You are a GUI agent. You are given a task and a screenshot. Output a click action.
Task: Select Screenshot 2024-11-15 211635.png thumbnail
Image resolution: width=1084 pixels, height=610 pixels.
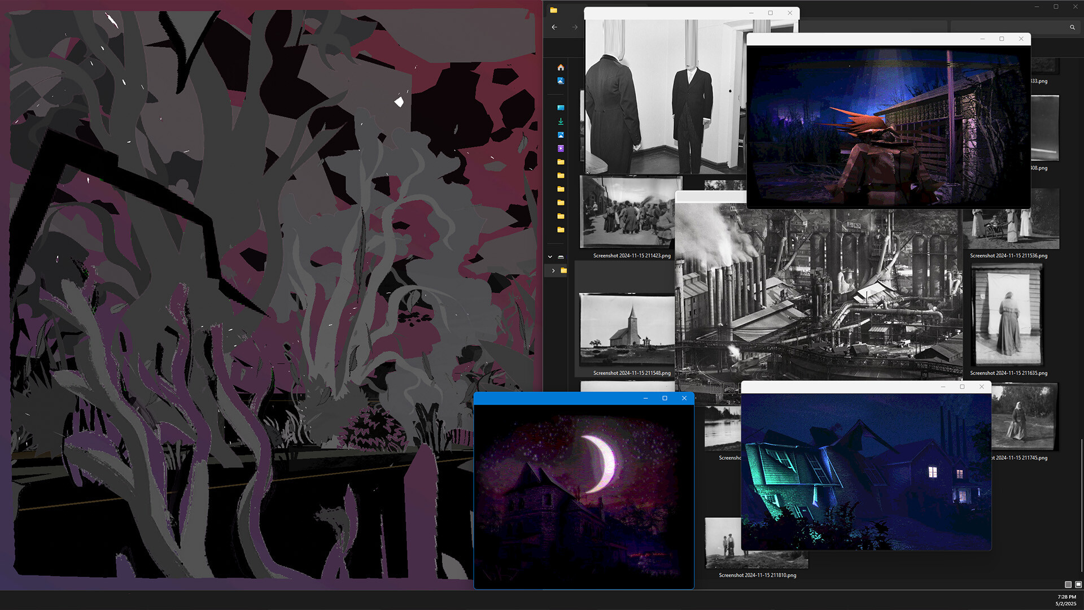pos(1006,313)
